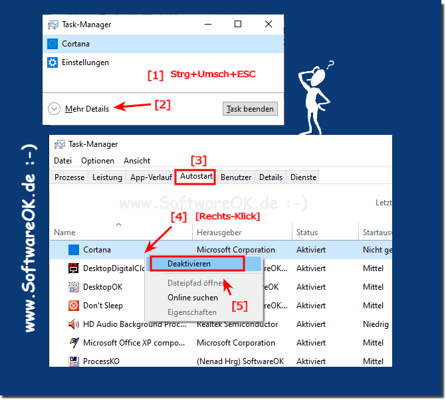
Task: Switch to the Prozesse tab
Action: (69, 177)
